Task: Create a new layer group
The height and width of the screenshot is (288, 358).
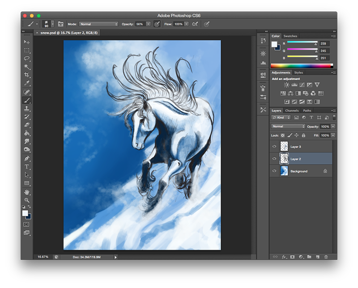Action: [x=309, y=257]
